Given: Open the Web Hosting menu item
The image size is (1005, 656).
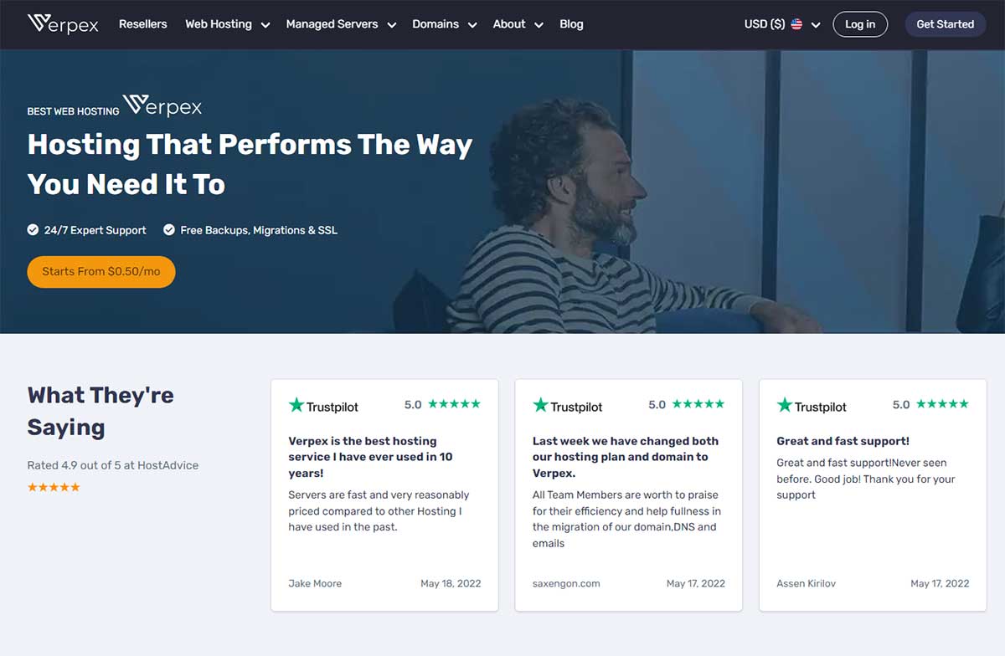Looking at the screenshot, I should tap(219, 24).
